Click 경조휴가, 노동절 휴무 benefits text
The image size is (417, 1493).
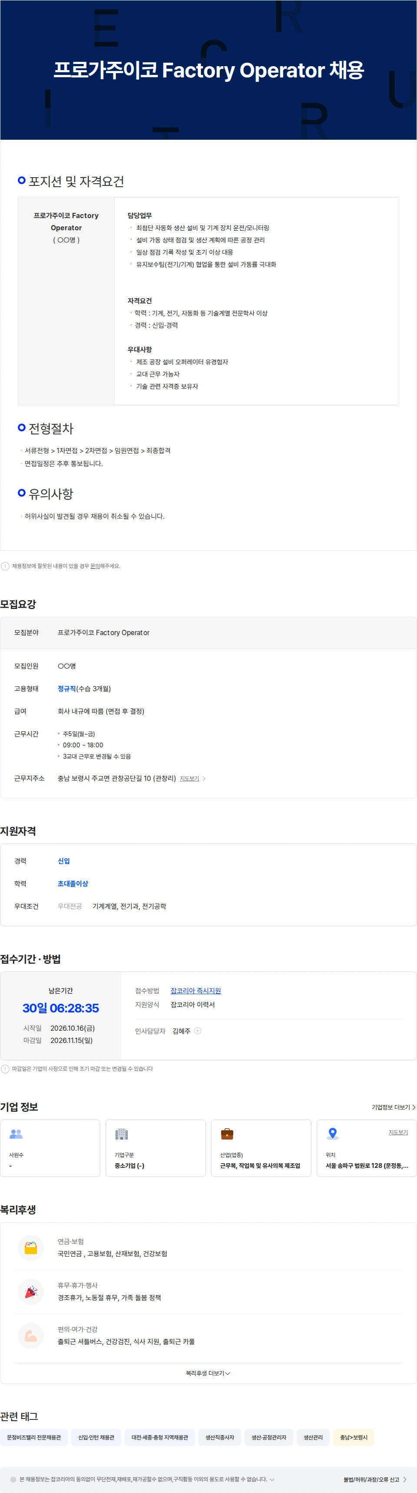coord(109,1298)
